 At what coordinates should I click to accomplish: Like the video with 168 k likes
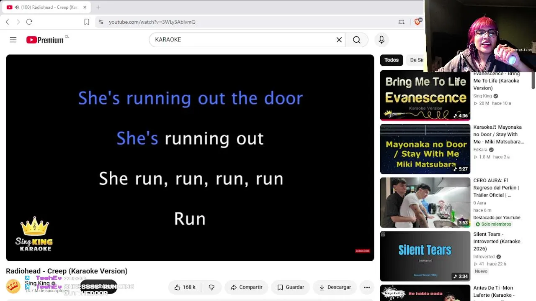tap(185, 287)
